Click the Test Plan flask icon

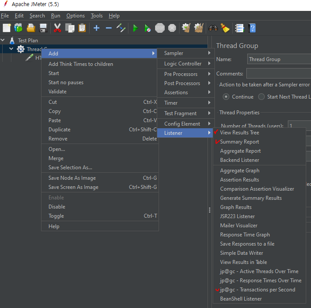[x=12, y=41]
